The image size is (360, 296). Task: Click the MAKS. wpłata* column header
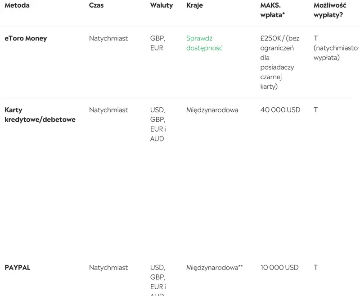(273, 10)
